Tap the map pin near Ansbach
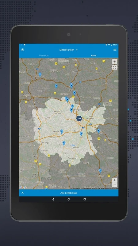This screenshot has width=138, height=246. [62, 132]
